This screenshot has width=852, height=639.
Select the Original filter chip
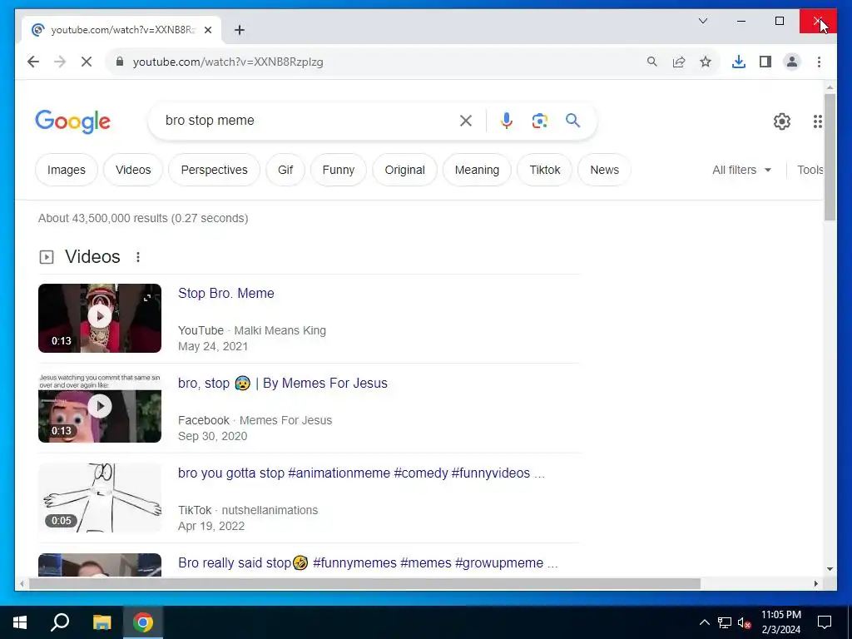[x=405, y=170]
